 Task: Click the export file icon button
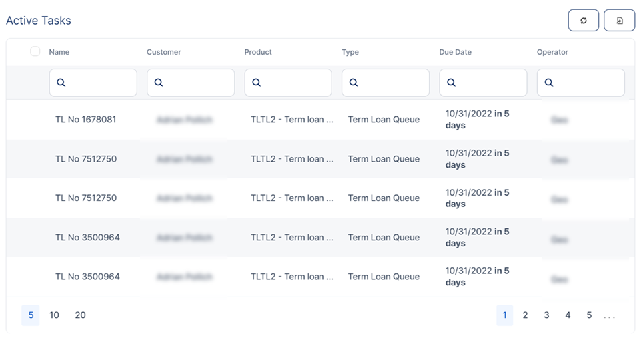(619, 21)
